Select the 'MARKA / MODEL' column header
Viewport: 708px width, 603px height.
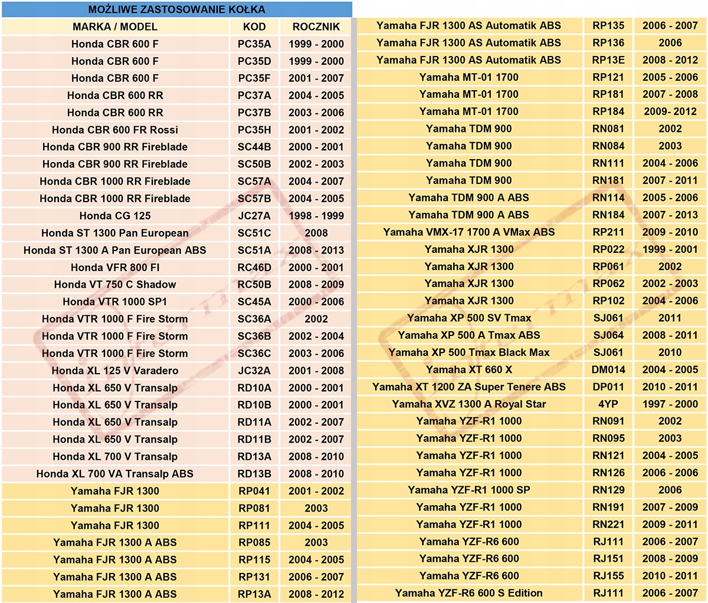[x=115, y=27]
